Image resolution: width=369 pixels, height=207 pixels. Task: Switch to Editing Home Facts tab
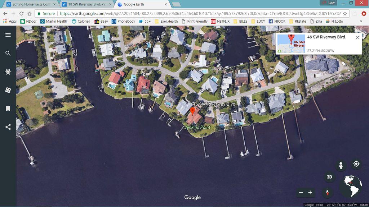(x=31, y=4)
